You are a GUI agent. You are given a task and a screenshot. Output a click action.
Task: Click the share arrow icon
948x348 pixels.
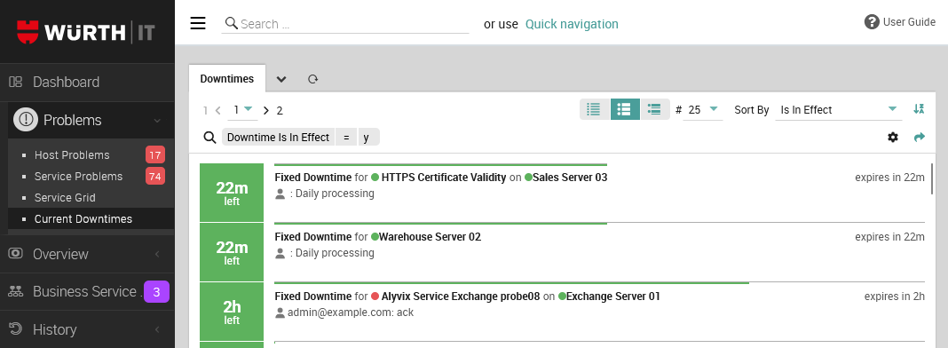click(x=919, y=137)
